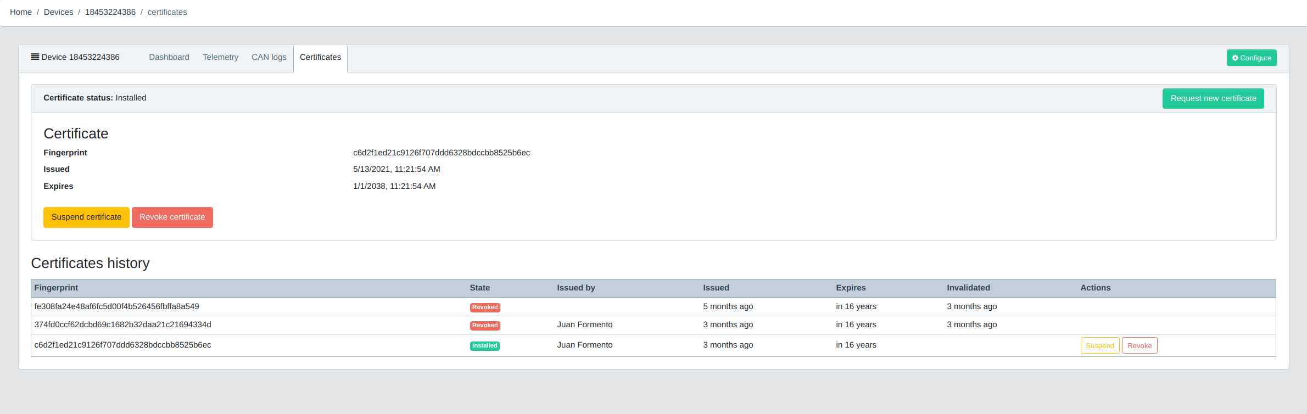Click Request new certificate button

pyautogui.click(x=1213, y=98)
